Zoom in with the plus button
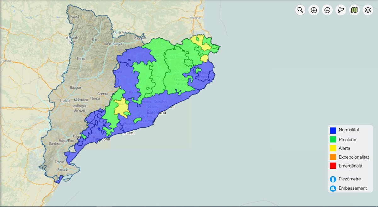378x207 pixels. (x=314, y=10)
